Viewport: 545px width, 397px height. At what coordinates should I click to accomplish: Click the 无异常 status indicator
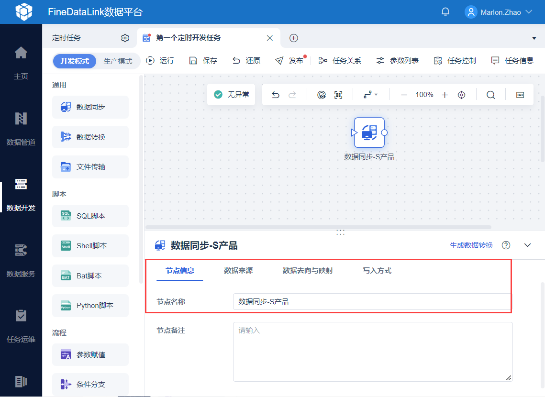coord(231,95)
